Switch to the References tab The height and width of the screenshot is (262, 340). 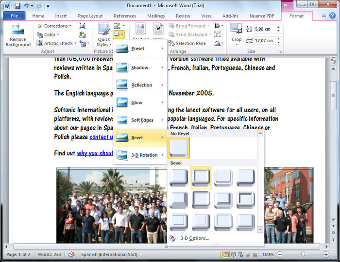(125, 16)
